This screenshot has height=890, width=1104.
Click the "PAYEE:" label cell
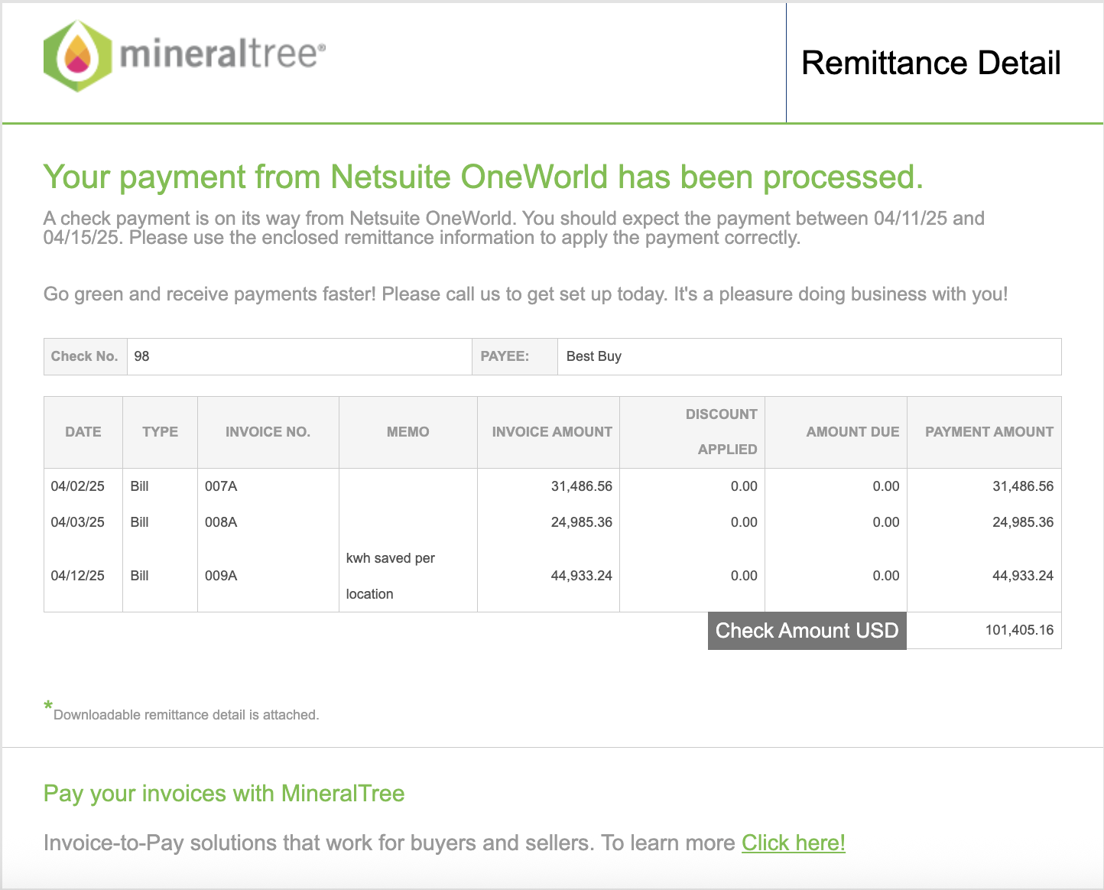[x=515, y=356]
